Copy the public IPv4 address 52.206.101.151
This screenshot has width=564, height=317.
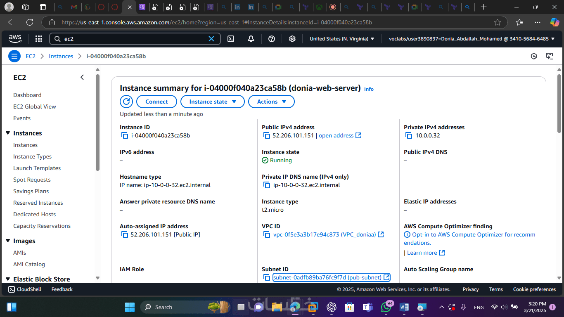click(x=267, y=135)
